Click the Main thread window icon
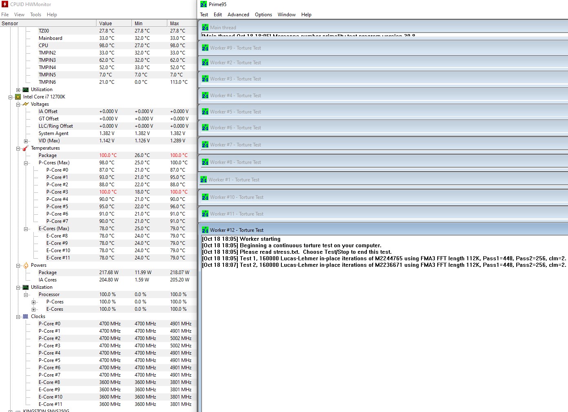This screenshot has width=568, height=412. 205,28
